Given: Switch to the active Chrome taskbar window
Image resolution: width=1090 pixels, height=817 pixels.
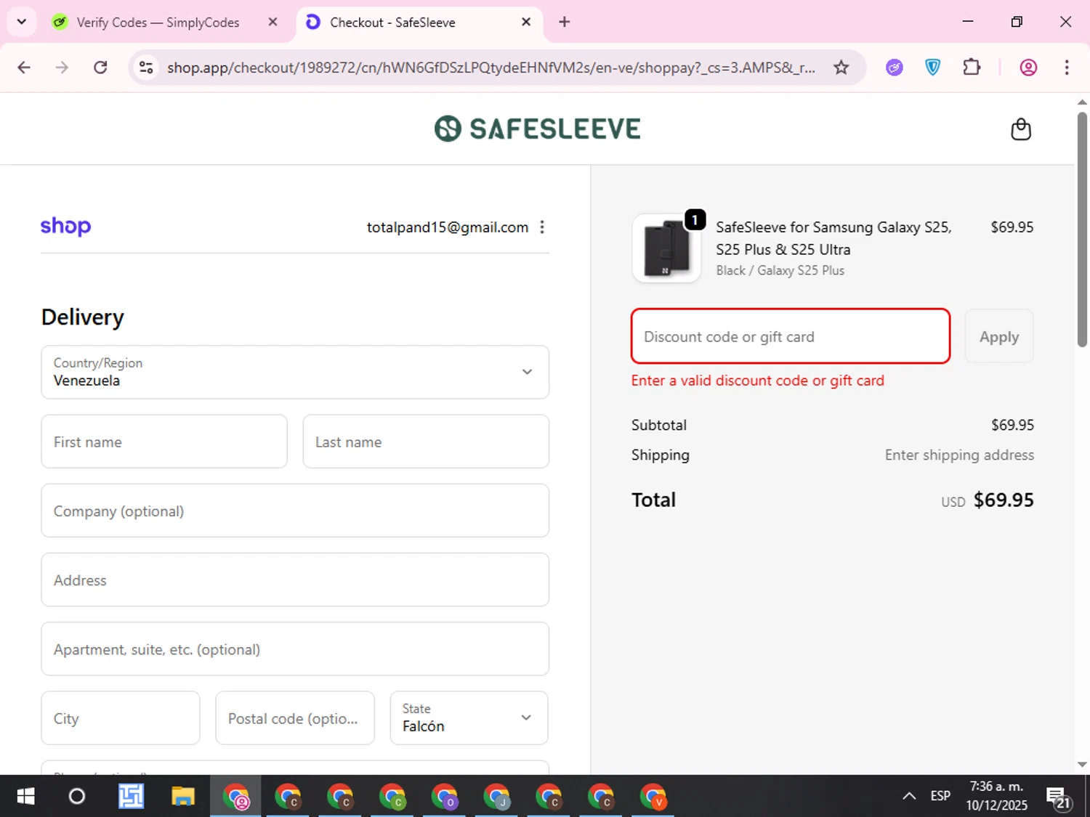Looking at the screenshot, I should pos(235,797).
